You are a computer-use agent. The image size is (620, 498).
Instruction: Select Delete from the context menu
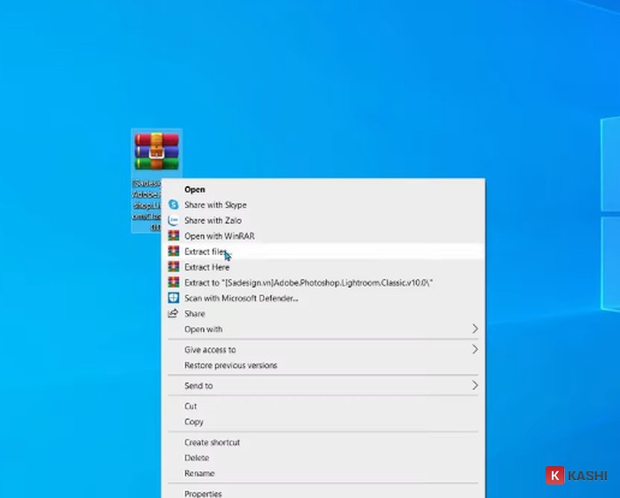coord(197,458)
